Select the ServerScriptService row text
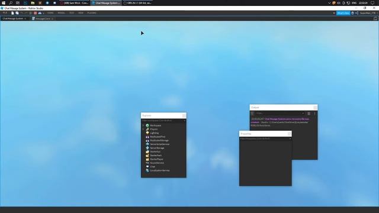 [x=159, y=144]
